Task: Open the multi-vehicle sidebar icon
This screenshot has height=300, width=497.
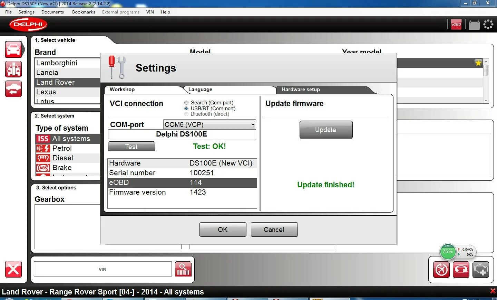Action: point(13,69)
